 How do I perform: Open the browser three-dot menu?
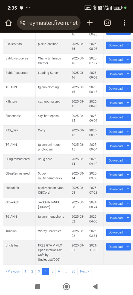124,23
